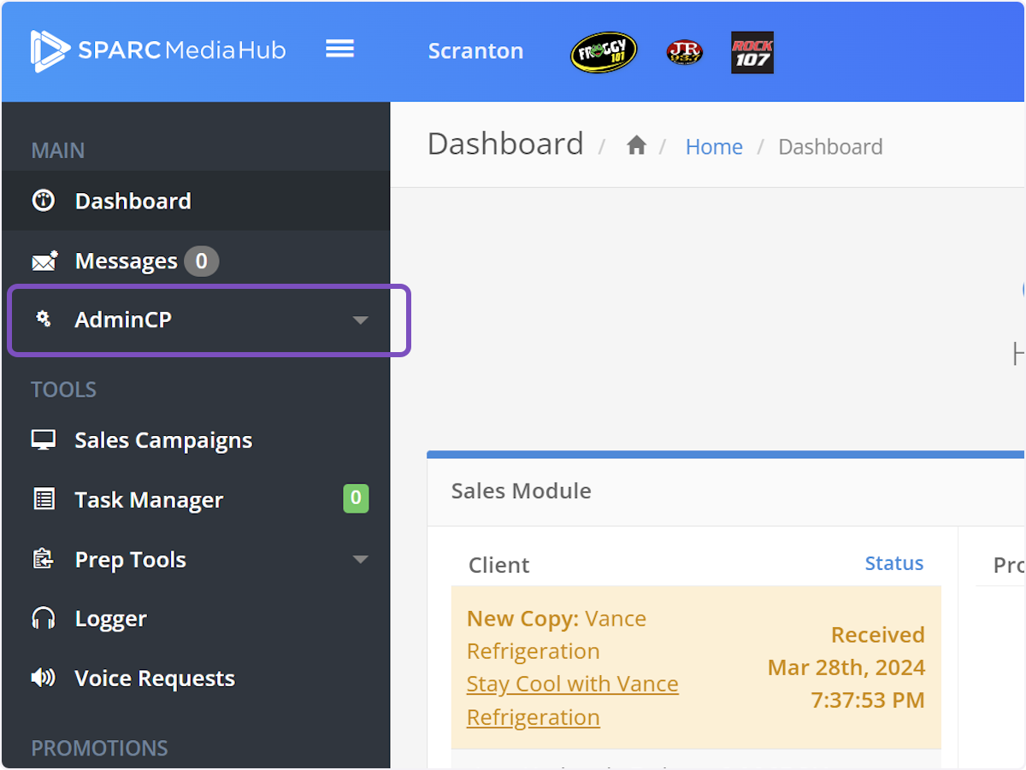Click the Messages envelope icon
This screenshot has height=770, width=1026.
[44, 261]
